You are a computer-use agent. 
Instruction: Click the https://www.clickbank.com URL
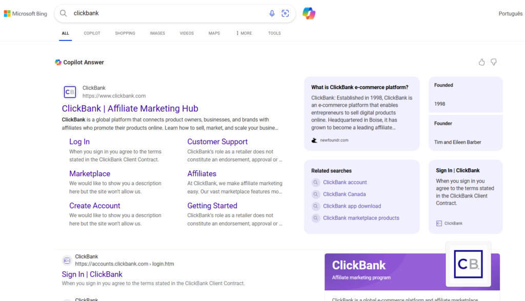pos(114,96)
